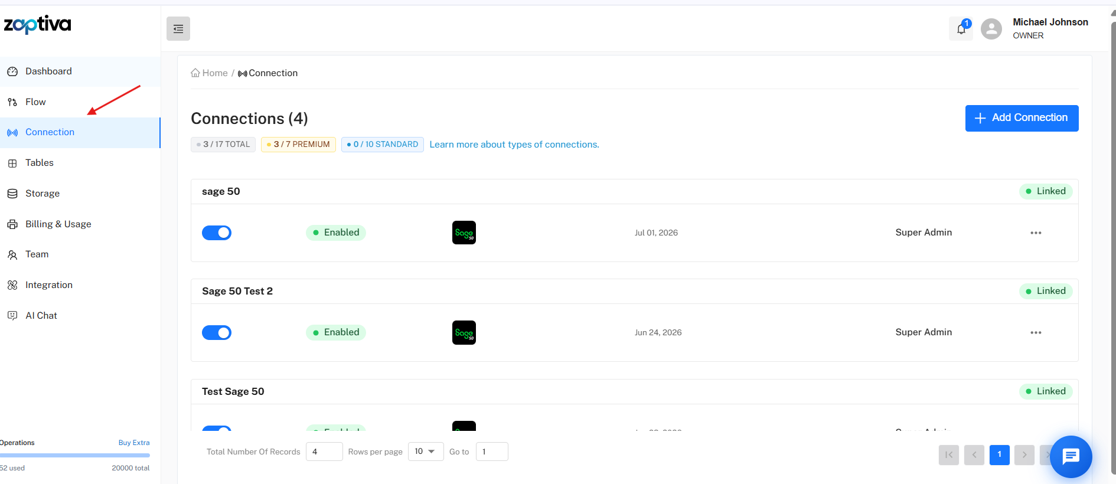Click the Flow branch icon
This screenshot has width=1116, height=484.
[12, 102]
